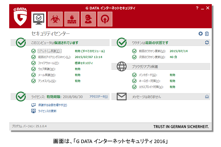Open the firewall brick wall tab
Screen dimensions: 221x147
click(71, 18)
